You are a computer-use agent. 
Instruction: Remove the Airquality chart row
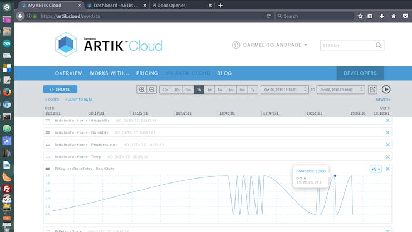coord(388,120)
